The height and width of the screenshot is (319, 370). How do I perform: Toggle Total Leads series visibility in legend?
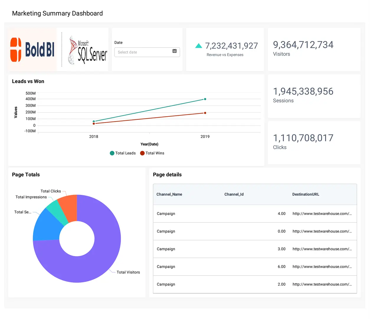pos(125,153)
